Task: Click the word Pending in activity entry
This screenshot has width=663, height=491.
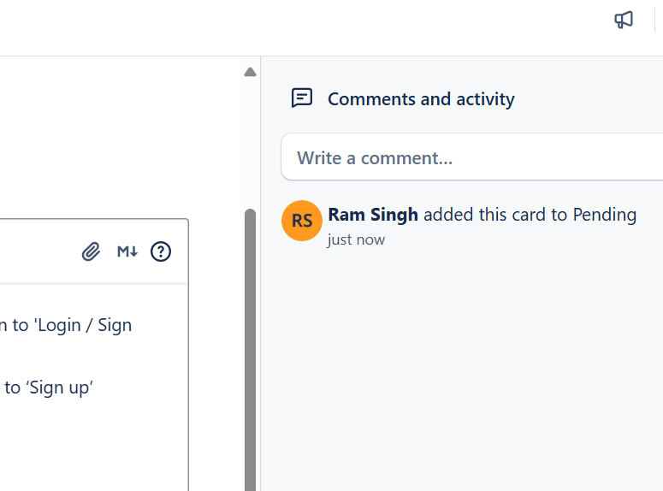Action: click(605, 215)
